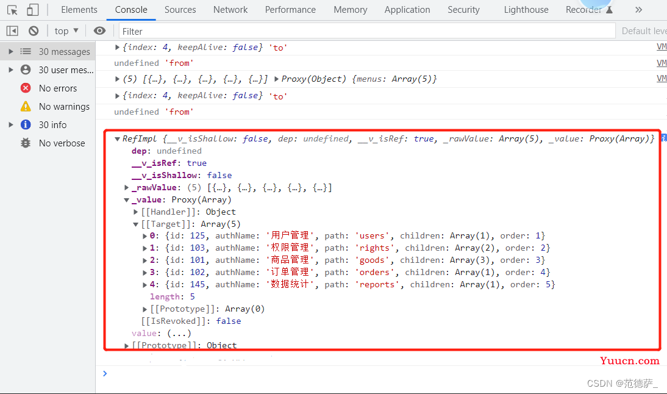
Task: Select the yellow No warnings icon
Action: coord(26,106)
